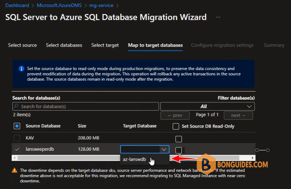Click the 208.00 MB size value
Screen dimensions: 291x189
(89, 138)
